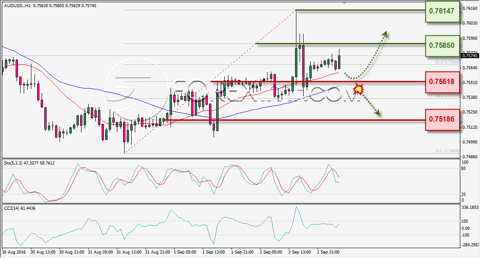
Task: Click the -284.2957 value on CCI scale
Action: [x=470, y=245]
